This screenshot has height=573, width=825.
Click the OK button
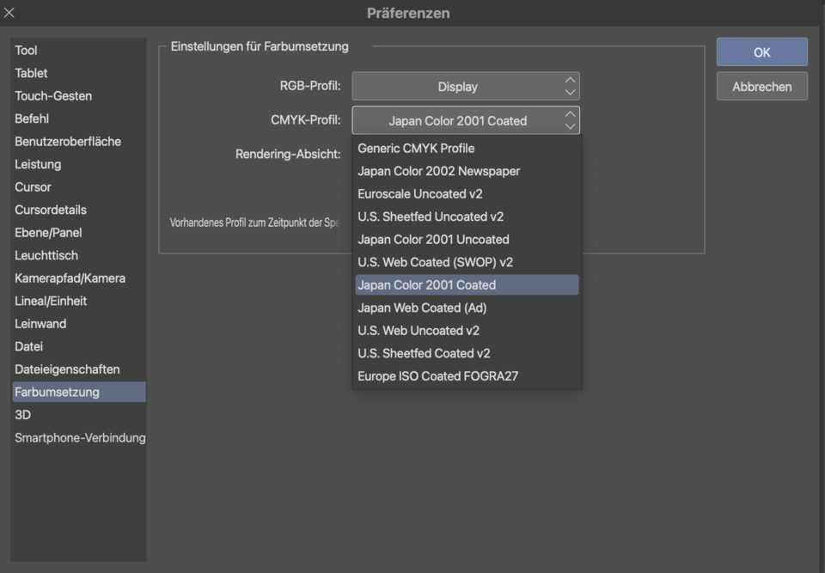pyautogui.click(x=761, y=52)
